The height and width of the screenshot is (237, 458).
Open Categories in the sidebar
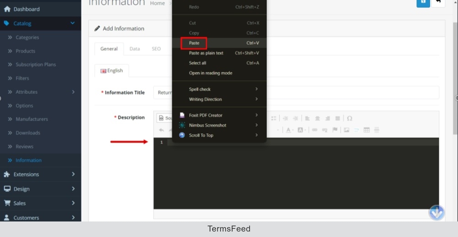[27, 37]
